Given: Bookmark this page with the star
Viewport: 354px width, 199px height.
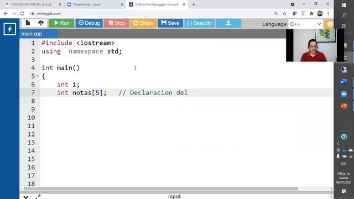Looking at the screenshot, I should pyautogui.click(x=284, y=13).
